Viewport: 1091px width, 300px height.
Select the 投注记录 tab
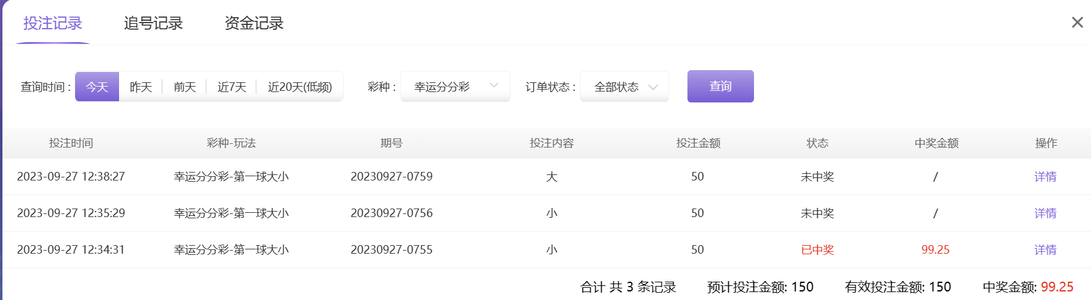pos(53,23)
